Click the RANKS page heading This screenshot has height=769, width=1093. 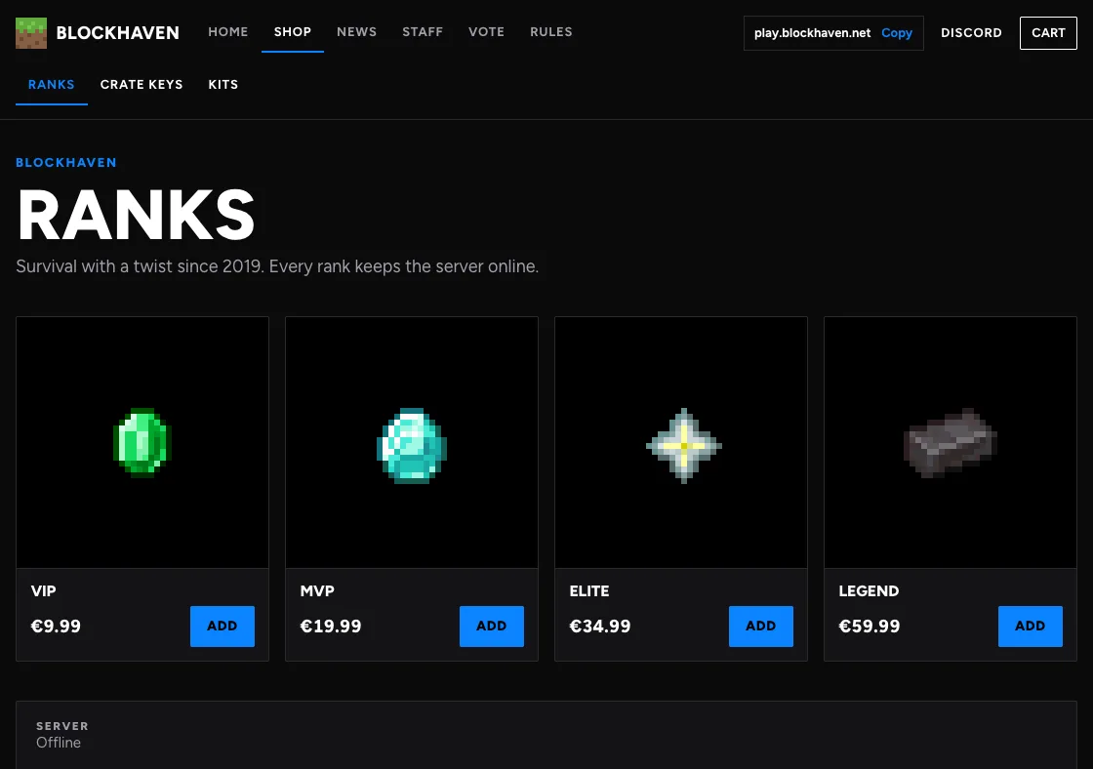[136, 215]
